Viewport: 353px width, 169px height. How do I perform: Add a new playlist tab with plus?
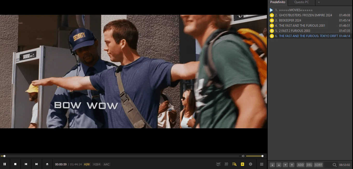(x=319, y=2)
